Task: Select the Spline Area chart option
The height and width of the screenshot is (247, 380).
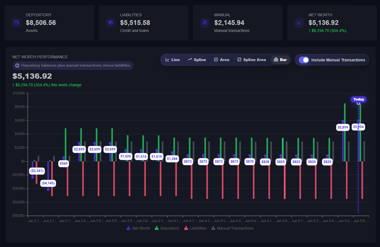Action: 252,60
